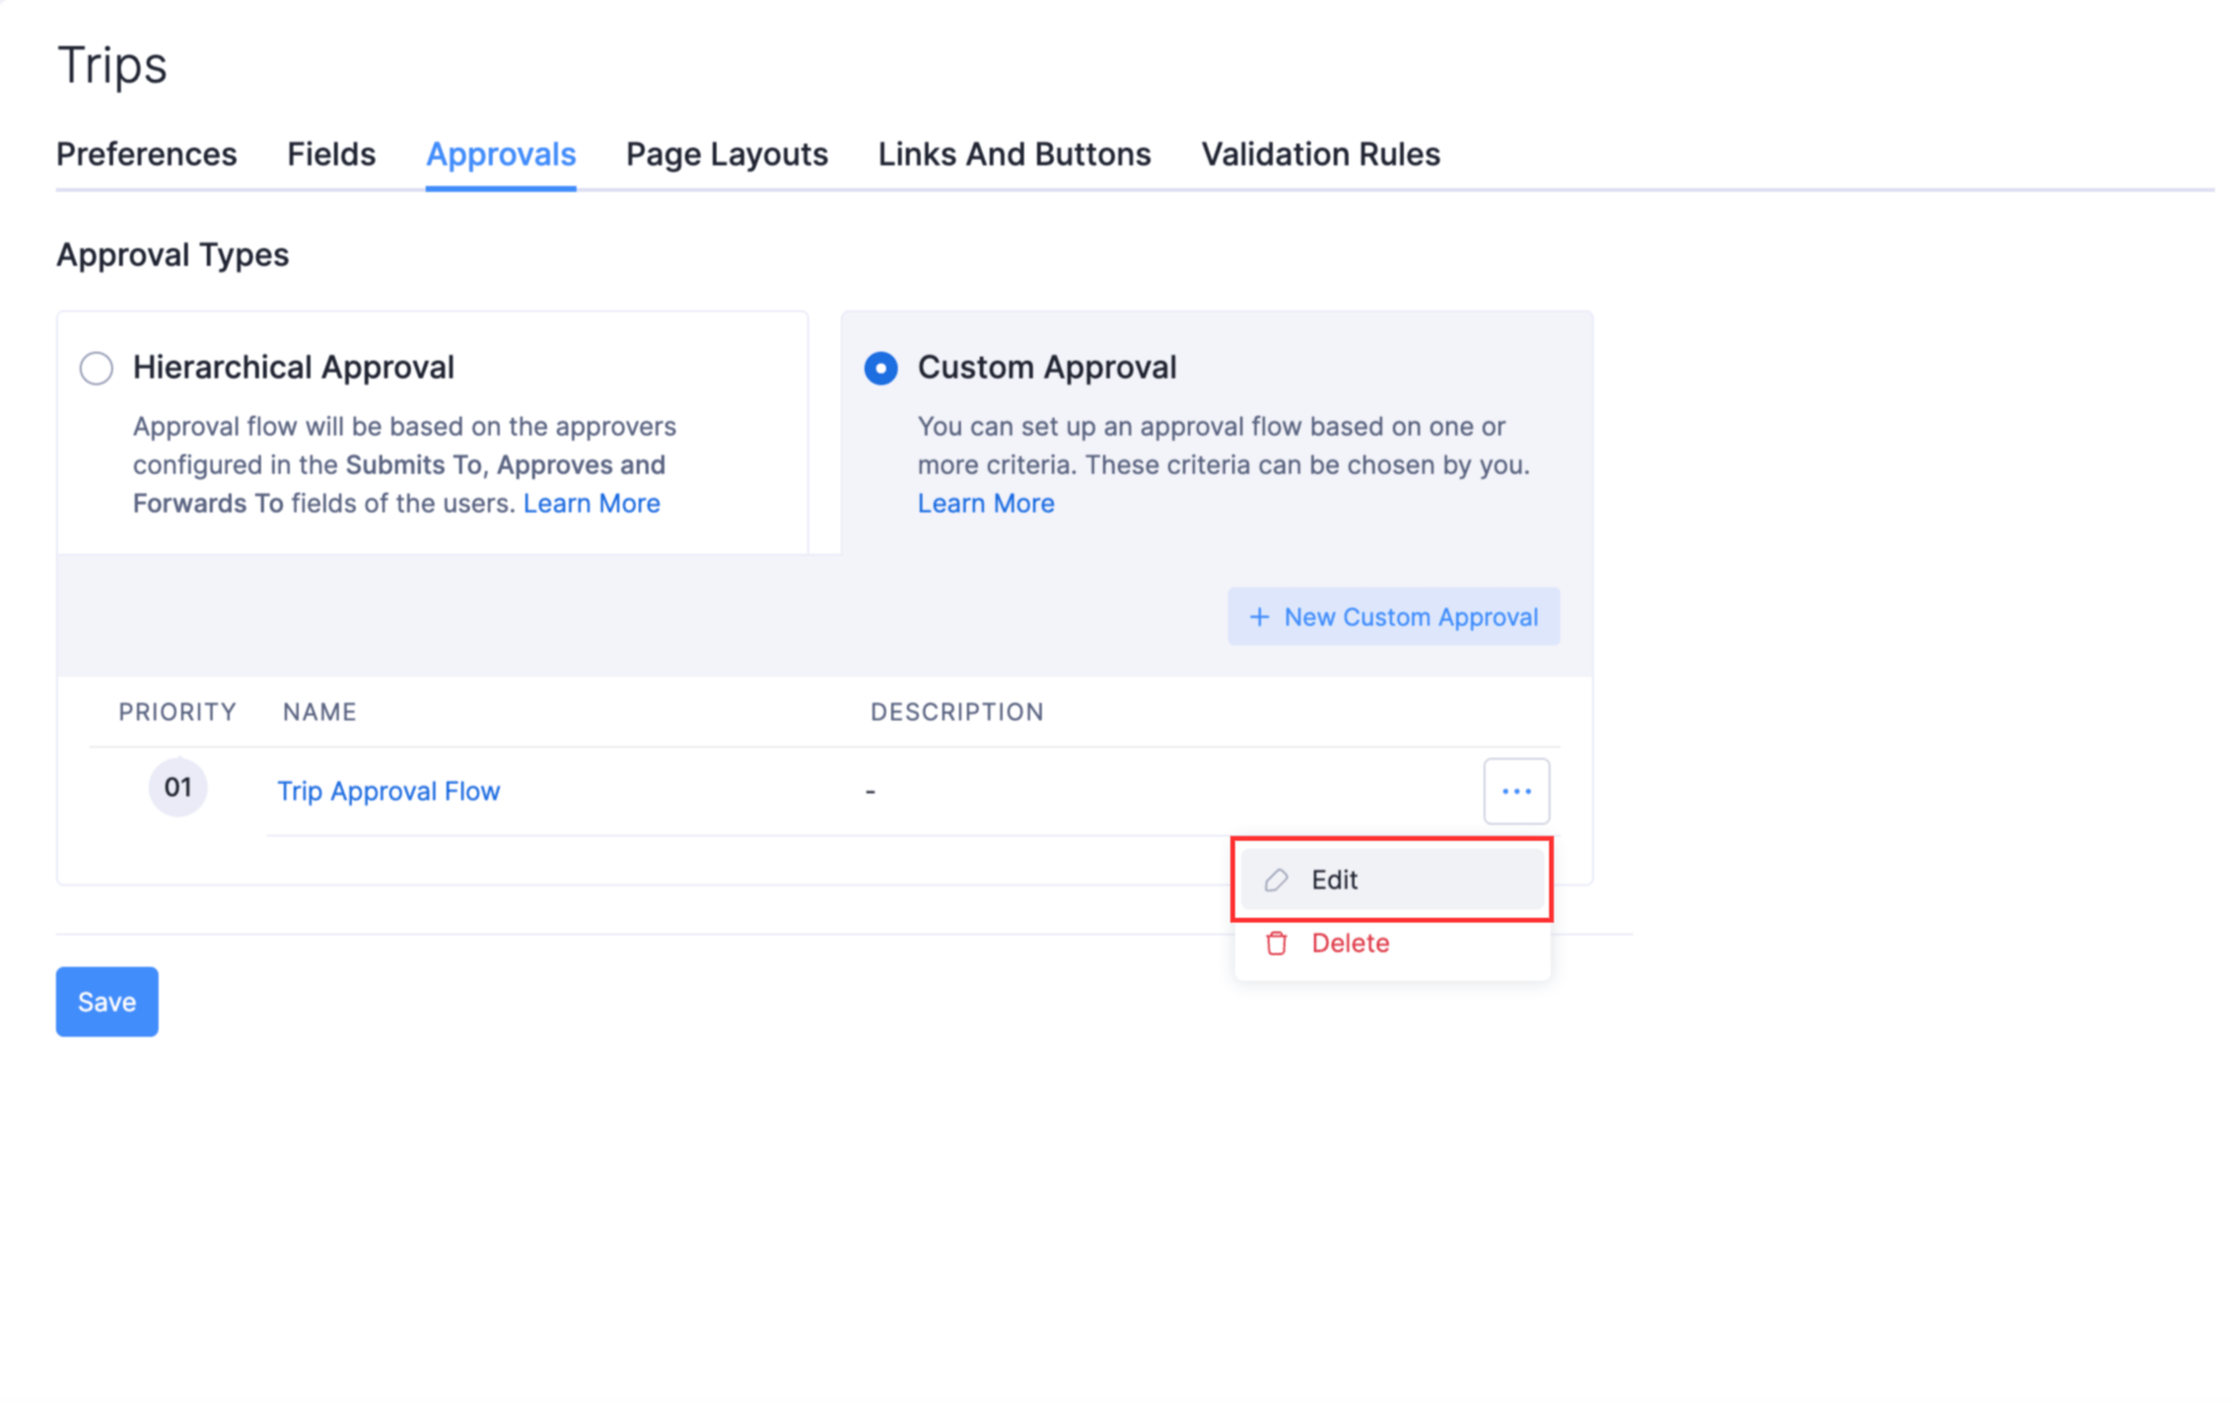Switch to the Preferences tab
2235x1402 pixels.
tap(146, 155)
